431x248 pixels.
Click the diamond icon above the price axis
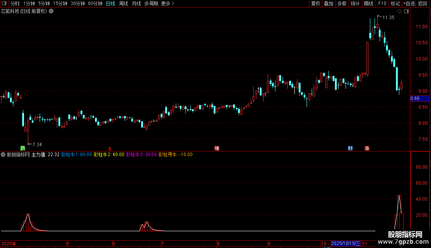click(400, 11)
